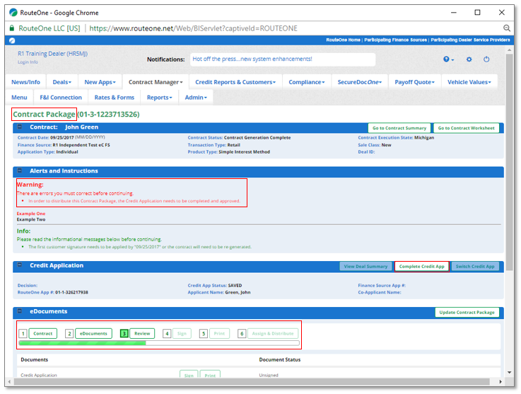Click the browser address bar URL
521x394 pixels.
(193, 28)
